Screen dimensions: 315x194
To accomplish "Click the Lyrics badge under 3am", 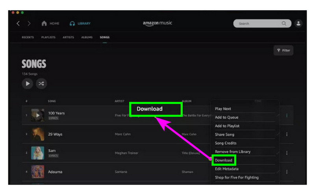I will [x=54, y=156].
